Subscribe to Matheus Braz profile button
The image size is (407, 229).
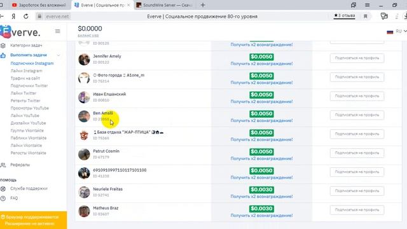357,210
